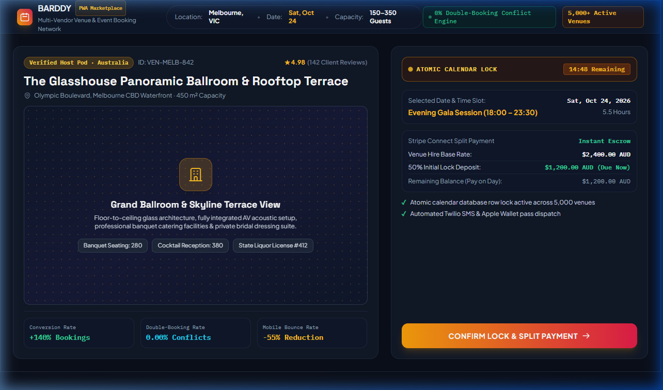Click the Sat, Oct 24, 2026 selected date
The width and height of the screenshot is (663, 390).
click(x=599, y=101)
